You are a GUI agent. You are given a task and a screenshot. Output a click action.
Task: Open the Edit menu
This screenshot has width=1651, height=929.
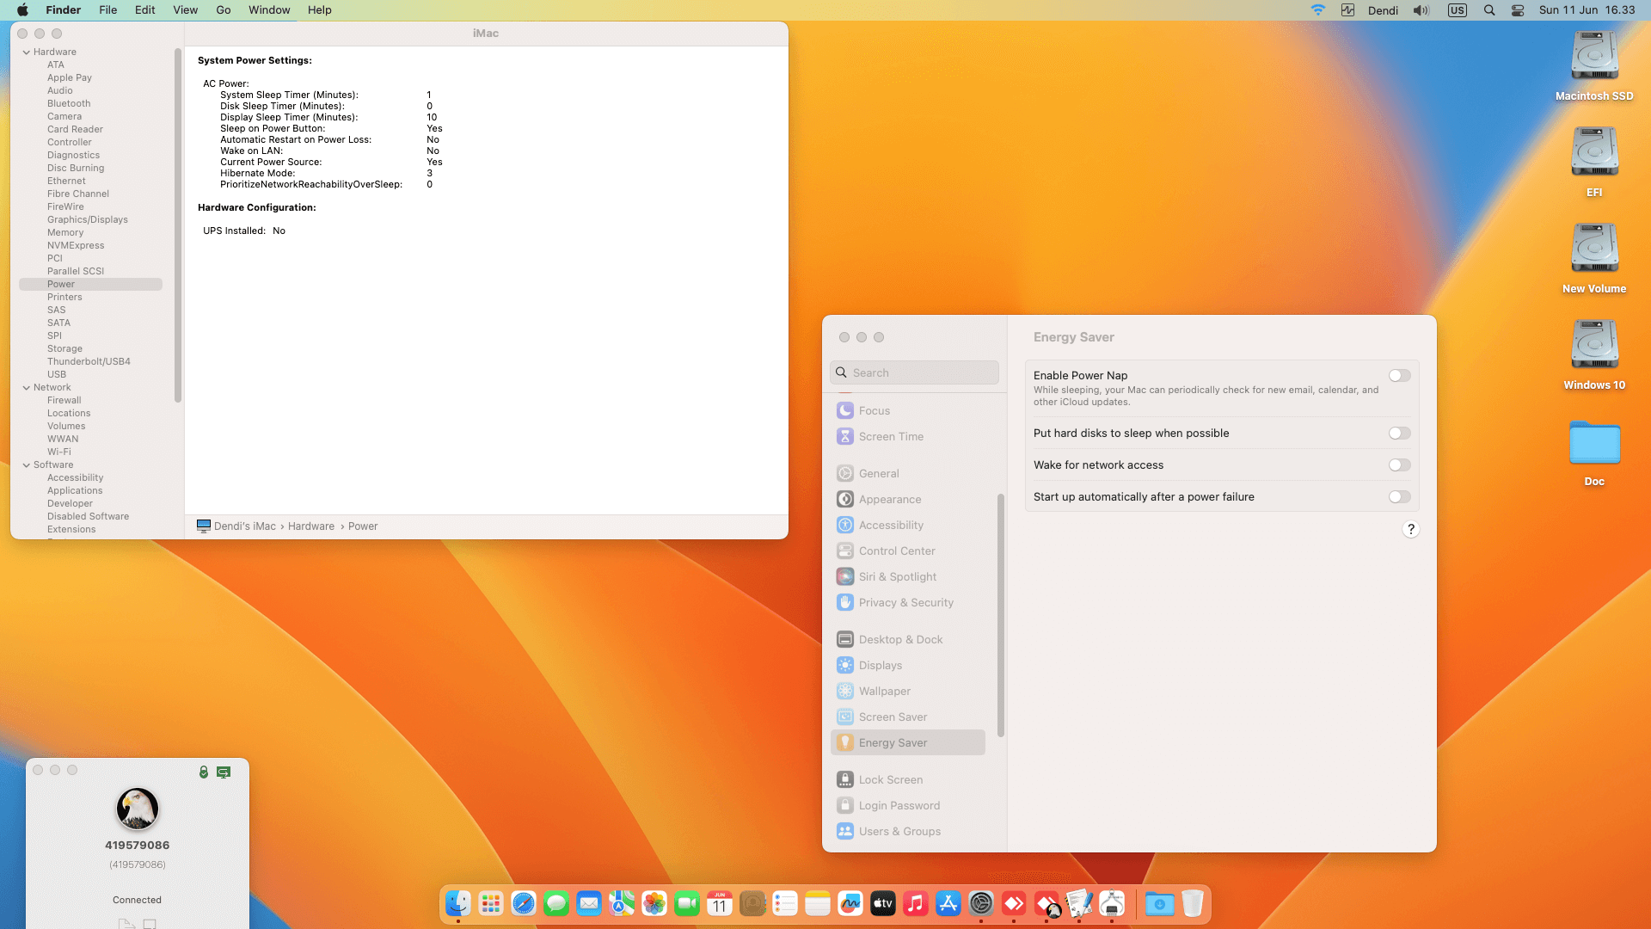click(144, 10)
